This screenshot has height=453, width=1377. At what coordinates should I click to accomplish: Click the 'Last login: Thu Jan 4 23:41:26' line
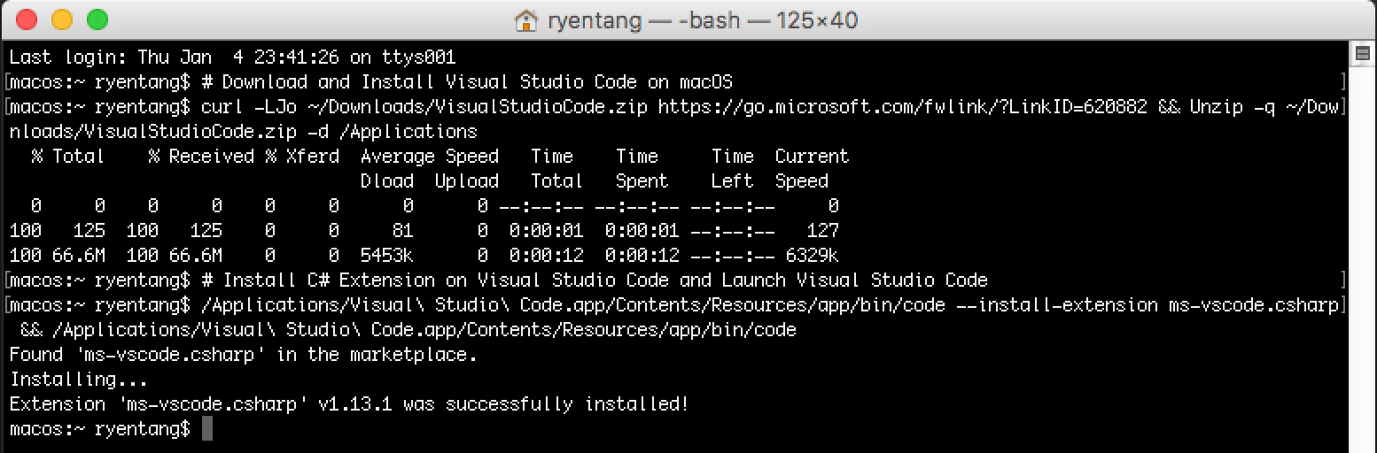pos(232,58)
